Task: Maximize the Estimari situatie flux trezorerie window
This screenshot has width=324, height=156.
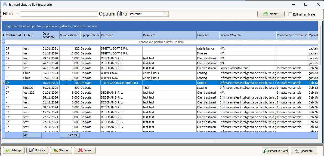Action: 306,4
